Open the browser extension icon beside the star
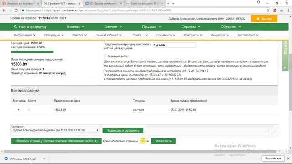This screenshot has width=292, height=164. [x=275, y=10]
